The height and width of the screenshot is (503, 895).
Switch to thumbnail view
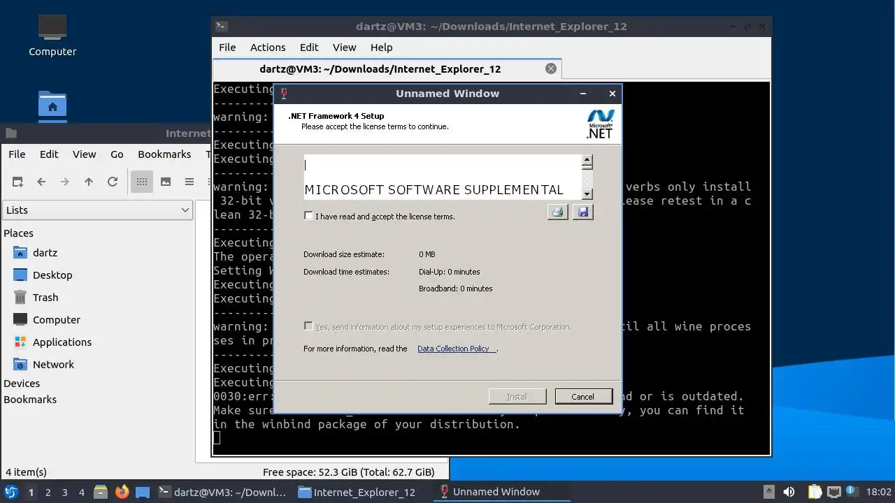pyautogui.click(x=166, y=182)
